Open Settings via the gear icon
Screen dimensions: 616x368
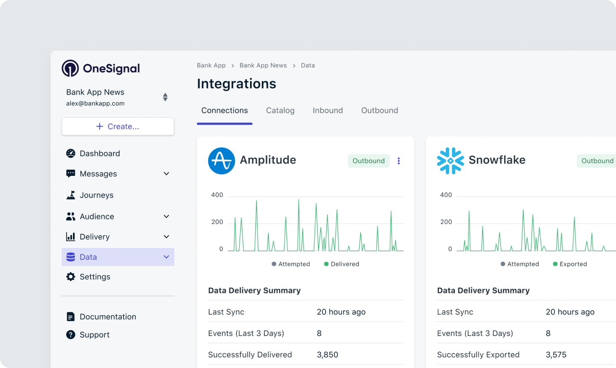[x=71, y=277]
